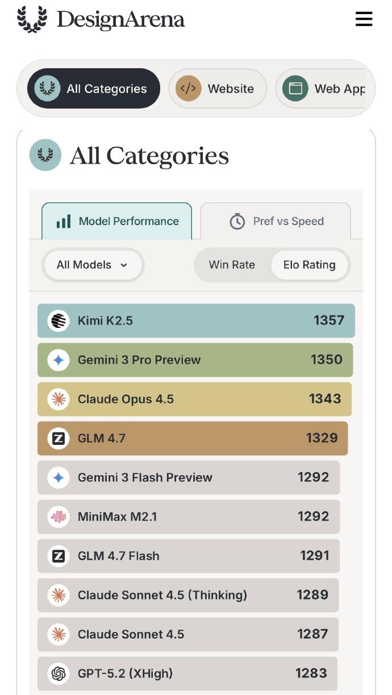Select the Elo Rating toggle option
This screenshot has width=392, height=695.
click(309, 265)
